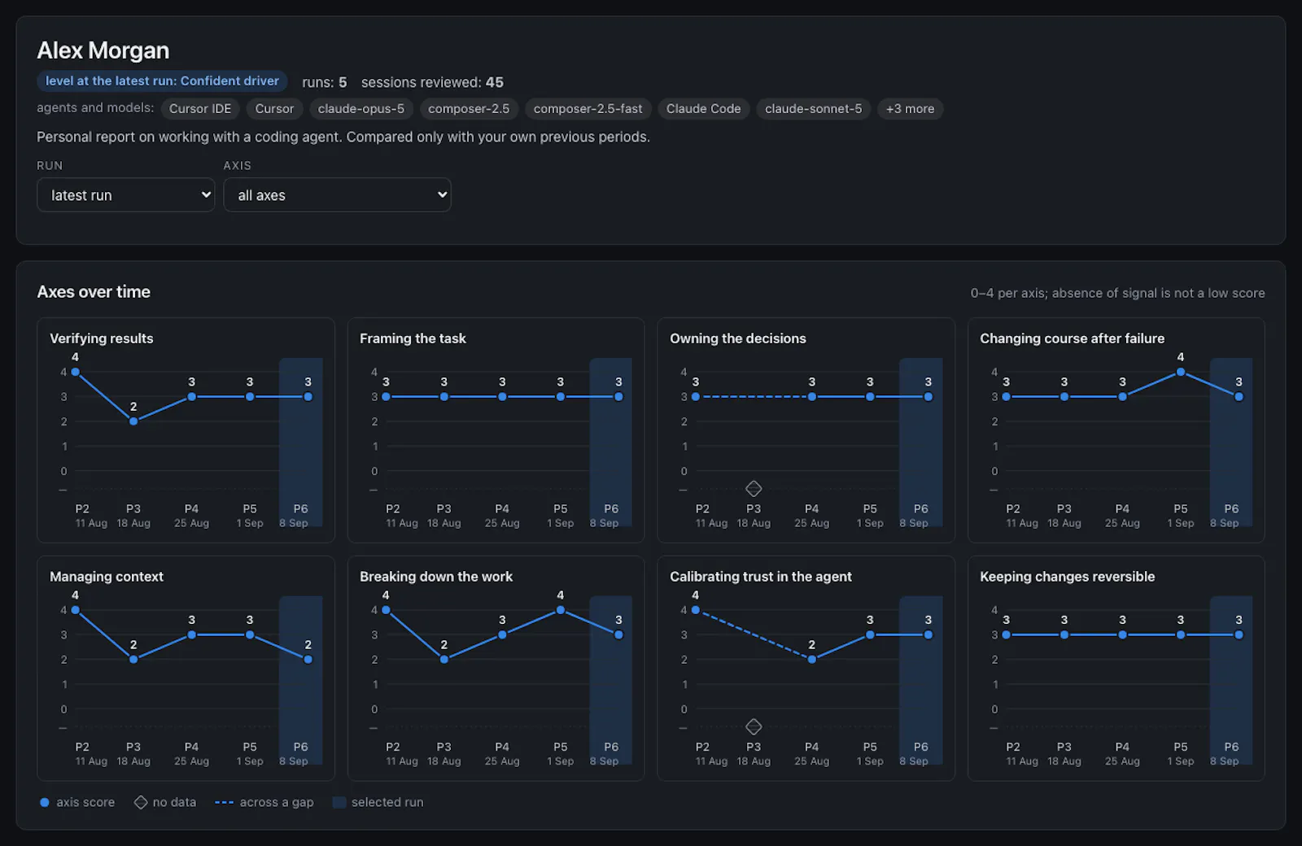The height and width of the screenshot is (846, 1302).
Task: Select the P4 point in Keeping changes reversible
Action: point(1122,634)
